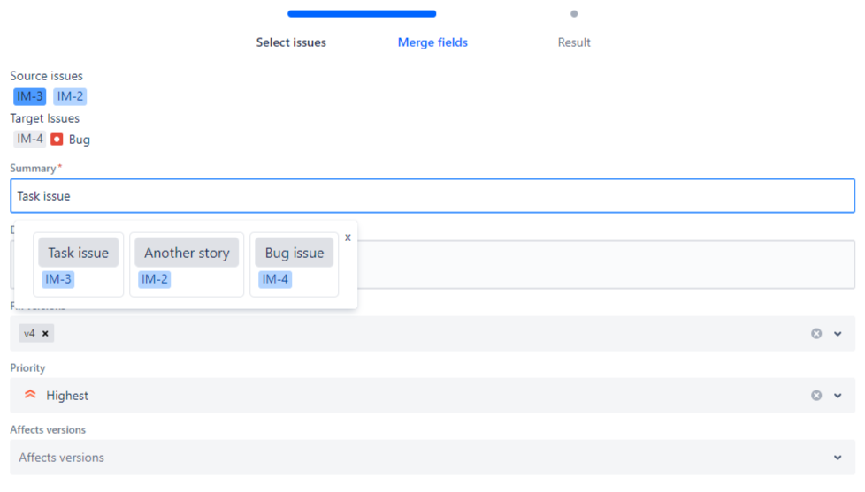
Task: Go to the Result step
Action: (574, 42)
